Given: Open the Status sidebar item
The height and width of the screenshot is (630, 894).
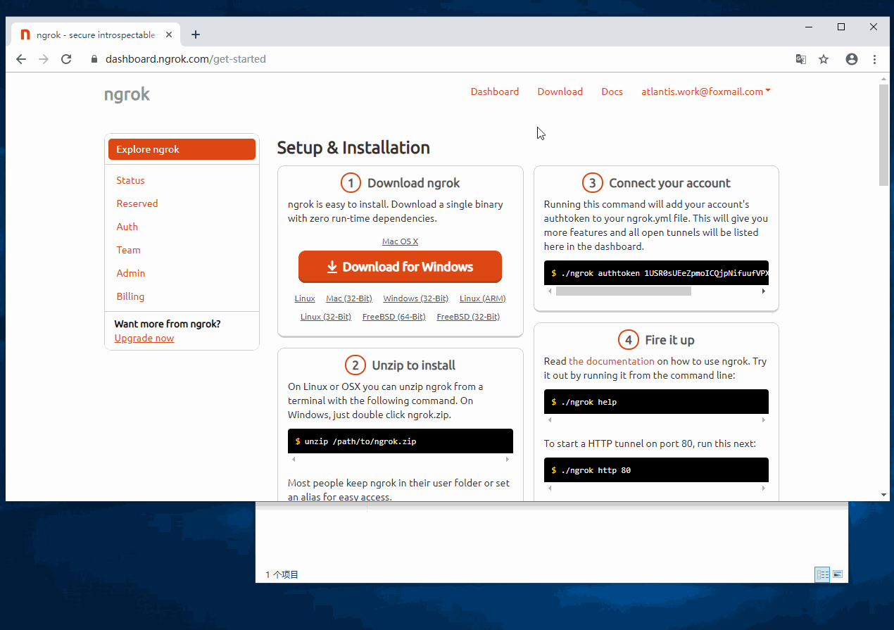Looking at the screenshot, I should pyautogui.click(x=130, y=180).
